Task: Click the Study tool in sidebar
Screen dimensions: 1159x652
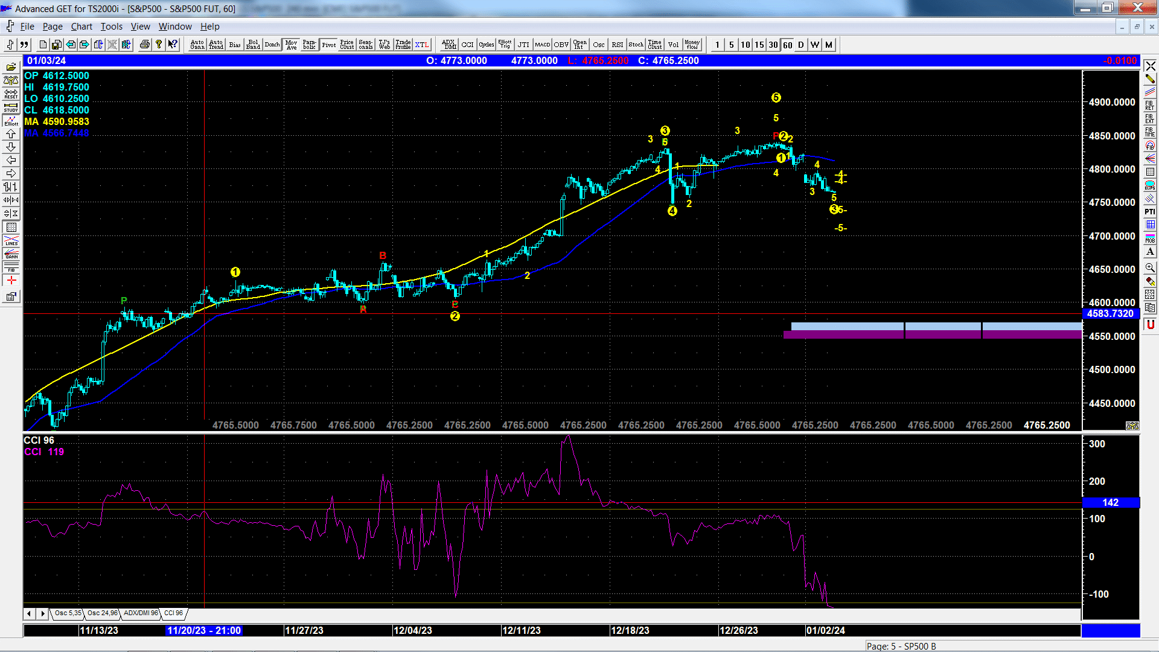Action: pos(11,107)
